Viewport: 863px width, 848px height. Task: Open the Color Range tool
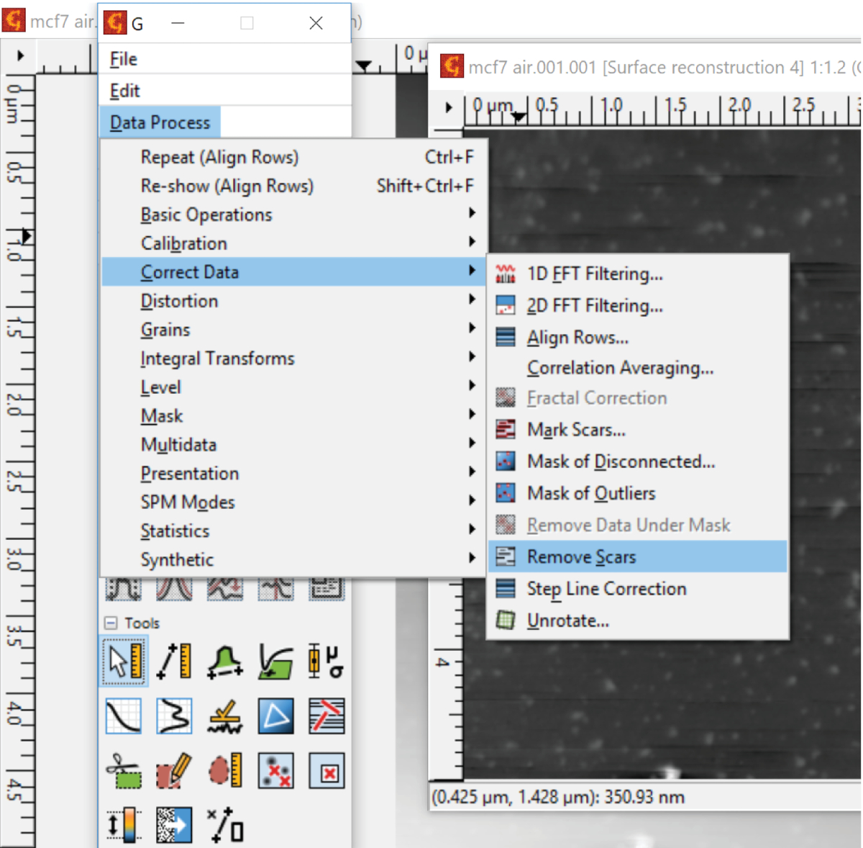coord(124,825)
